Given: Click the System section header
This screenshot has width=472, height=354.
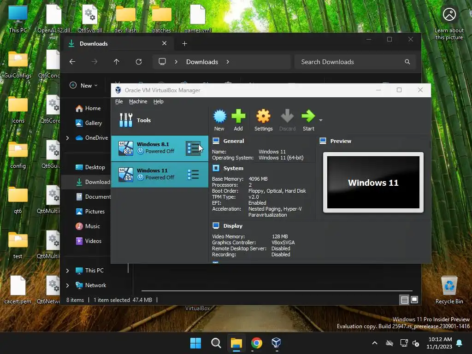Looking at the screenshot, I should tap(233, 168).
